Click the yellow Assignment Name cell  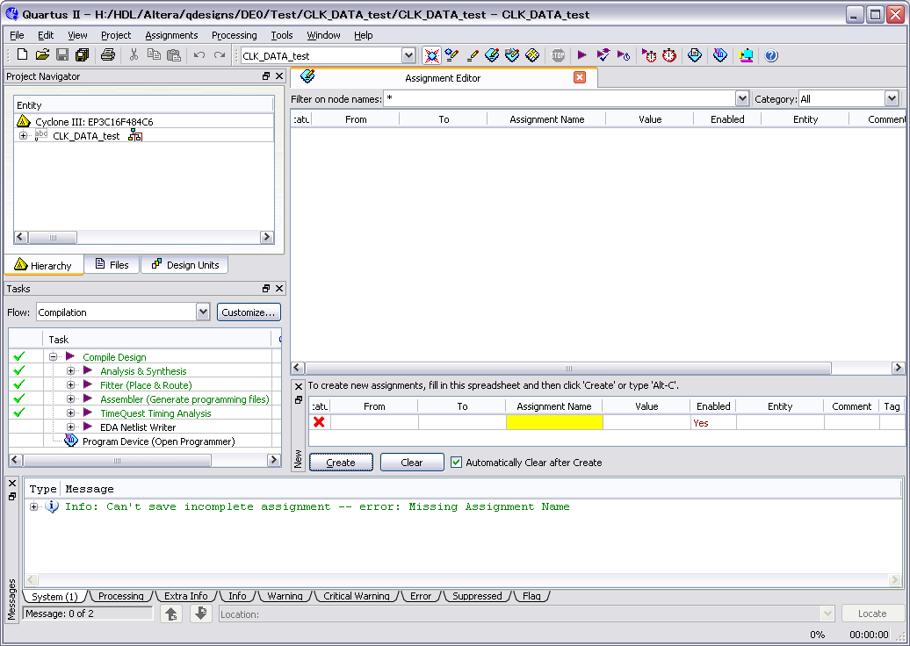click(x=554, y=423)
